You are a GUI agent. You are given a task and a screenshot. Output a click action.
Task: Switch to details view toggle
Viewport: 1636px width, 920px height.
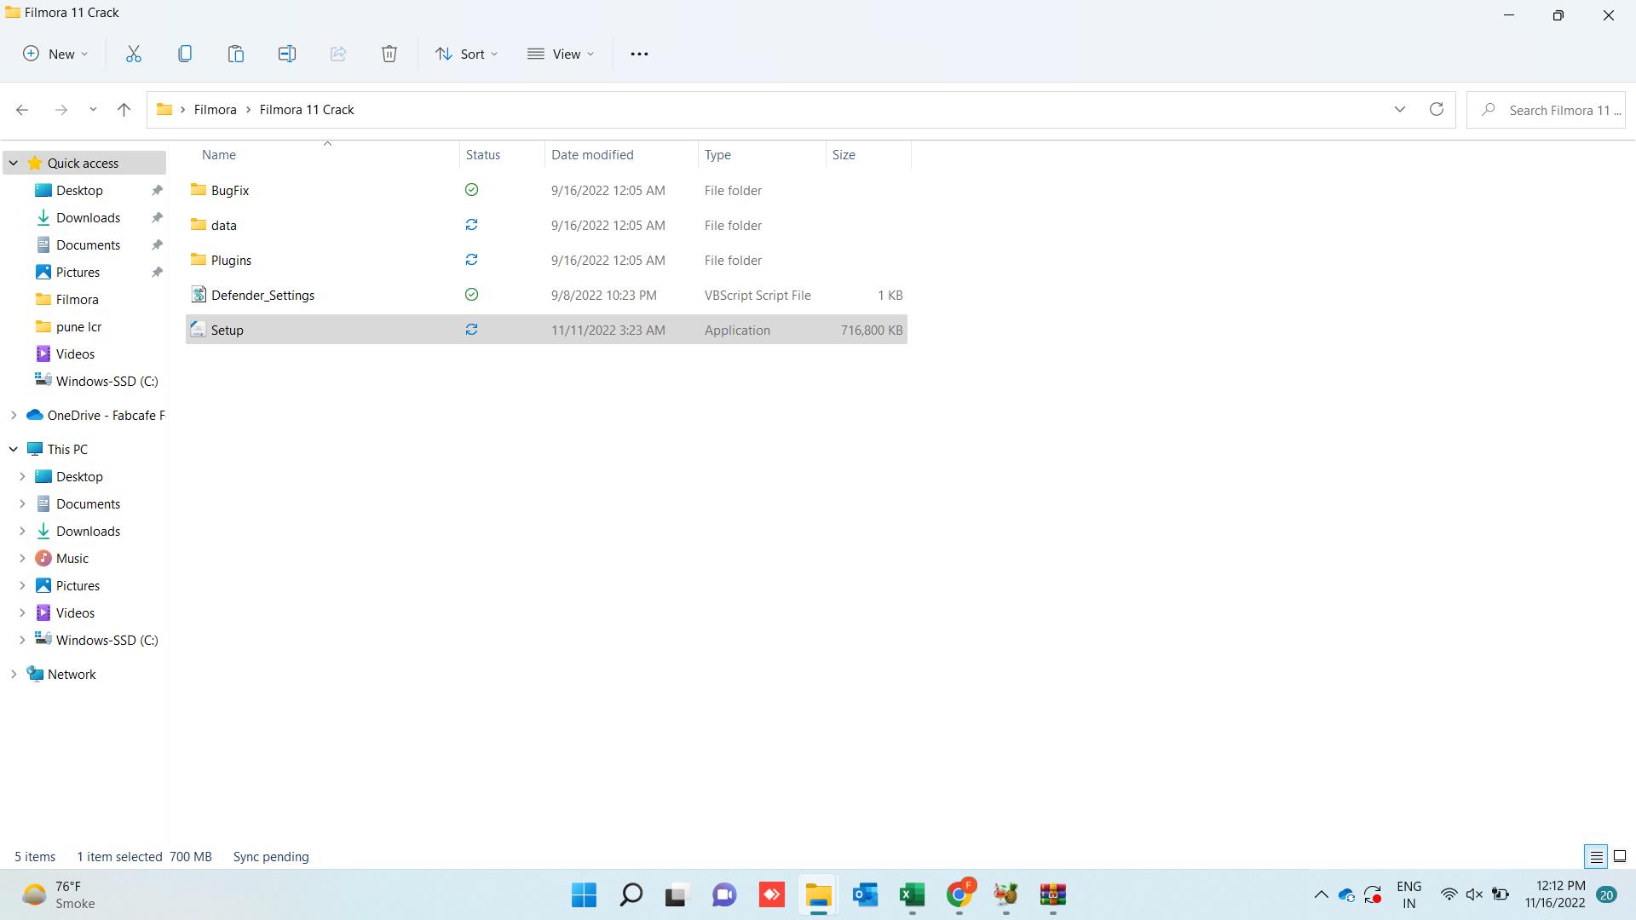1596,856
